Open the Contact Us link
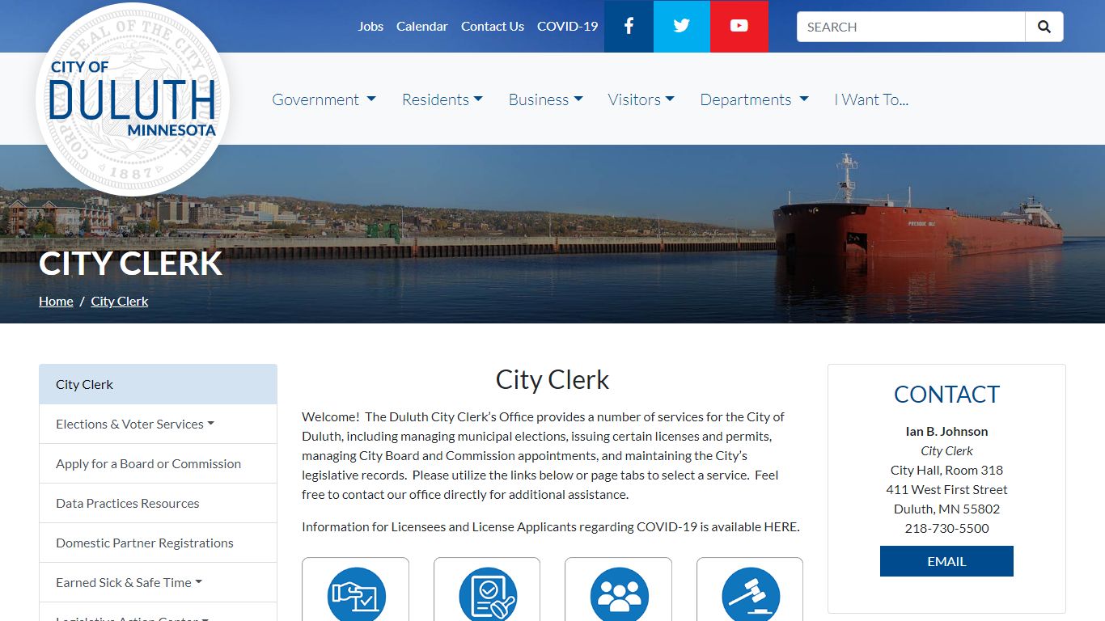Screen dimensions: 1105x621 click(493, 26)
